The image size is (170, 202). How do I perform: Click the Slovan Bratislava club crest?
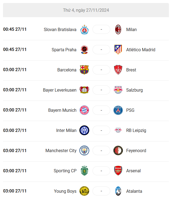click(84, 29)
